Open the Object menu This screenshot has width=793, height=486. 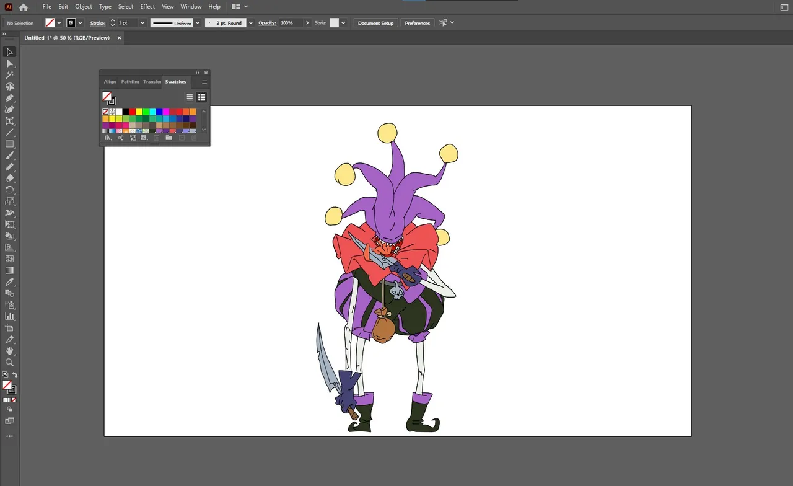click(x=84, y=7)
